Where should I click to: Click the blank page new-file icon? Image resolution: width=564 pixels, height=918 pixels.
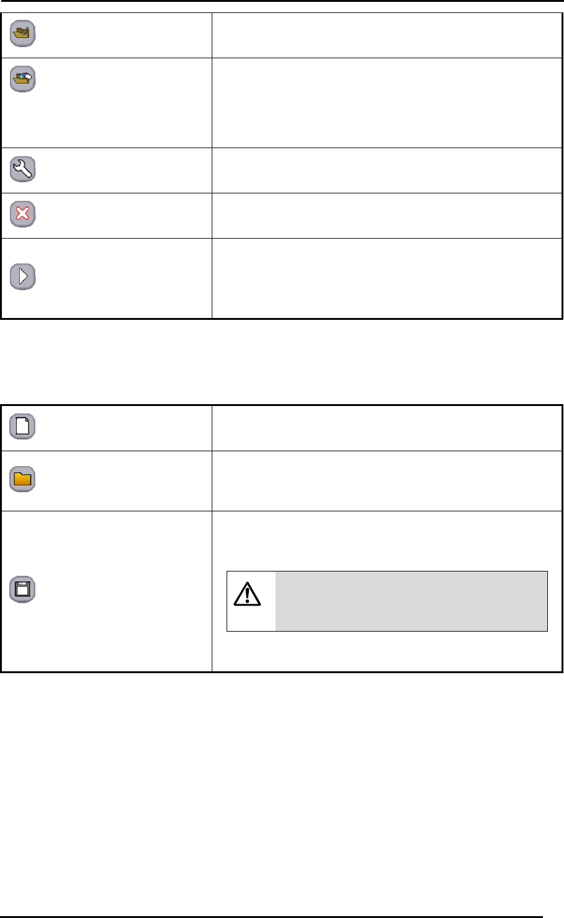tap(23, 427)
